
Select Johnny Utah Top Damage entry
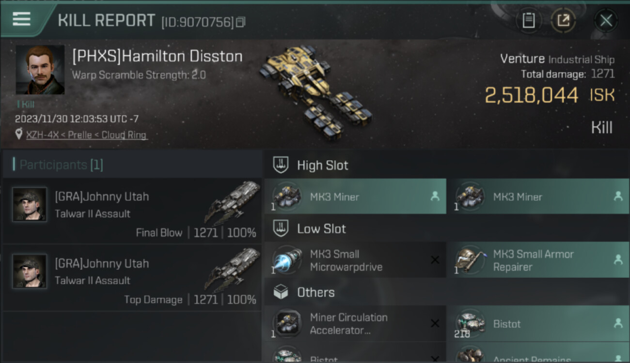(132, 278)
